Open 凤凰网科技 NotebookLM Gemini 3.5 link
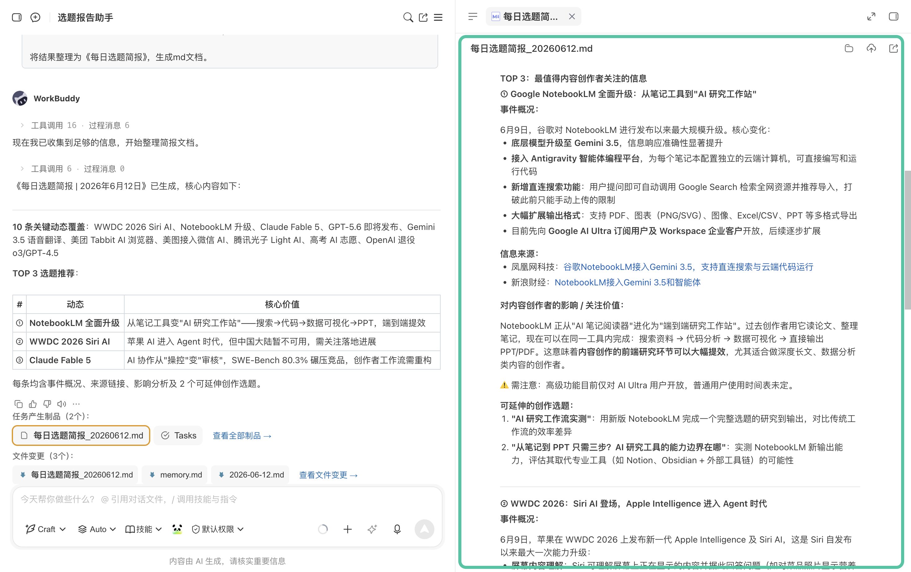This screenshot has height=572, width=911. click(x=688, y=267)
